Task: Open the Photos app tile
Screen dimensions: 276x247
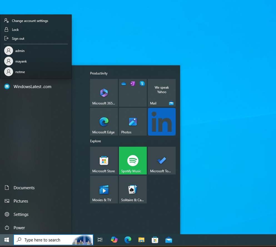Action: tap(133, 122)
